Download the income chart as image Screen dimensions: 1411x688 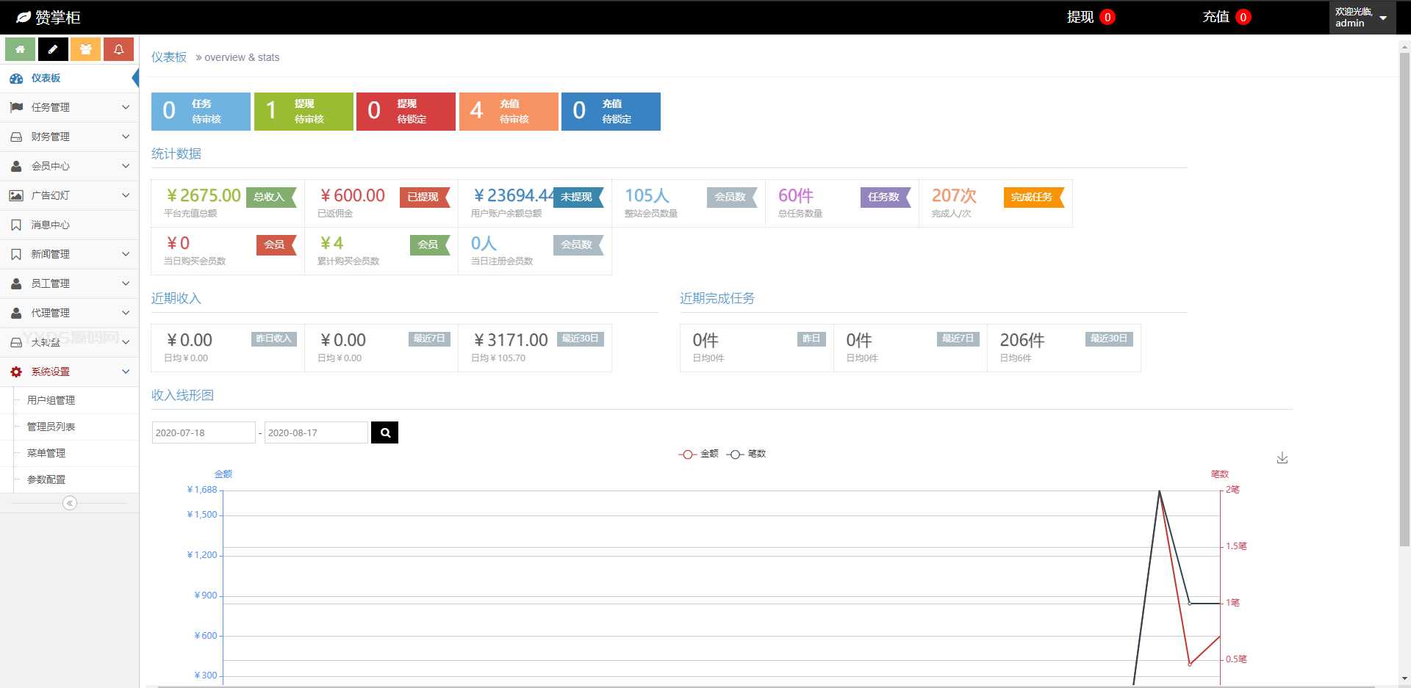pyautogui.click(x=1282, y=458)
